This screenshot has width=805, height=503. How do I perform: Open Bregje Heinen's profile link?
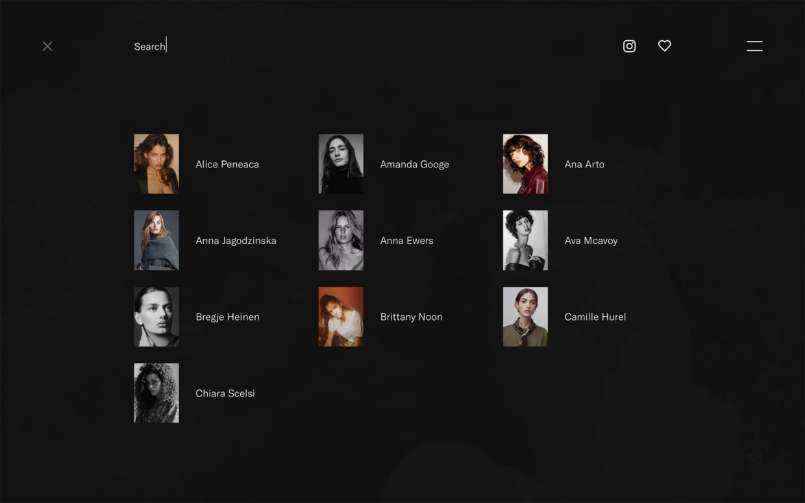point(227,317)
